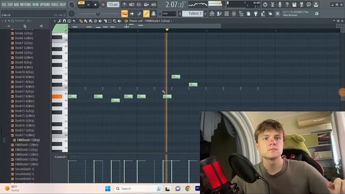Image resolution: width=345 pixels, height=194 pixels.
Task: Click the 155 tempo field
Action: pos(113,4)
